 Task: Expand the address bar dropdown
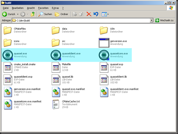(152, 21)
